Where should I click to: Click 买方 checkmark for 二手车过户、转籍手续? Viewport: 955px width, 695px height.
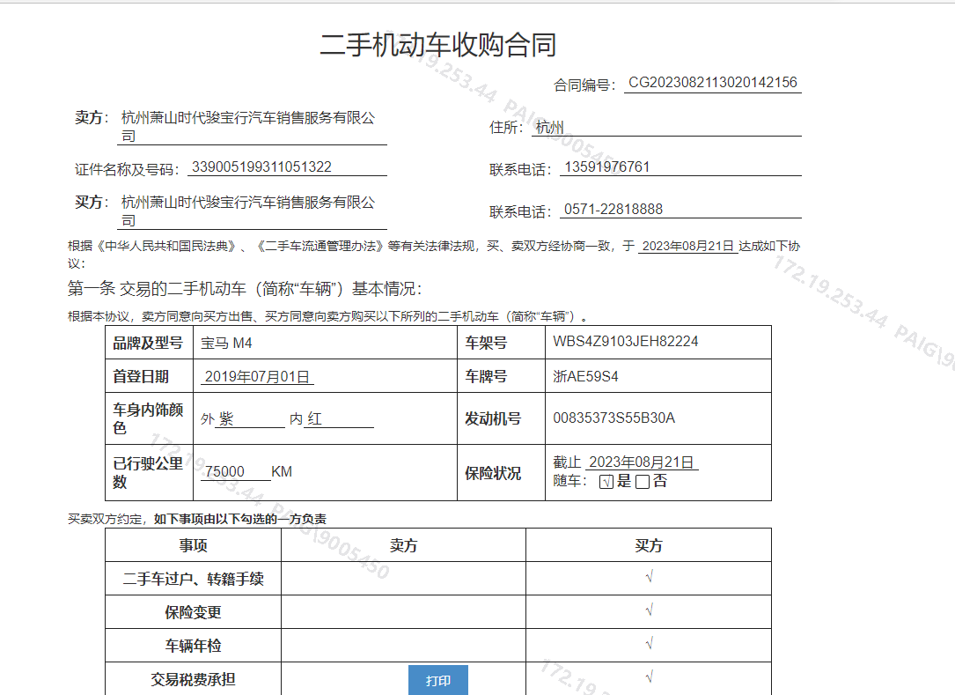(649, 577)
